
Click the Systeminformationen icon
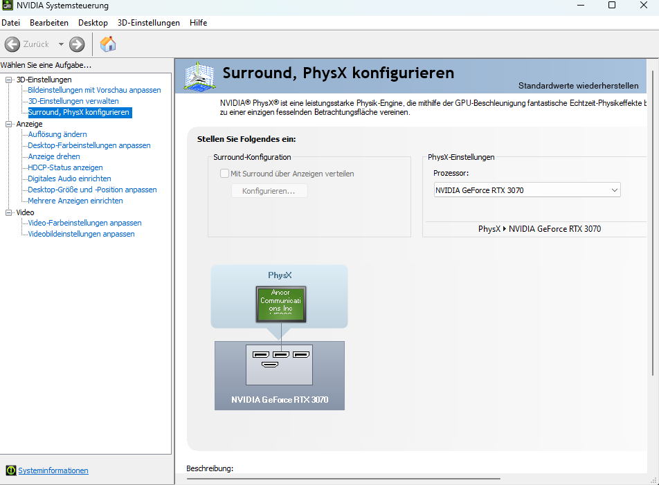[10, 470]
